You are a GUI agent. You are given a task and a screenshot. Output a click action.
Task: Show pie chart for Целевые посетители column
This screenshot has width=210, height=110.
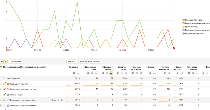[133, 73]
